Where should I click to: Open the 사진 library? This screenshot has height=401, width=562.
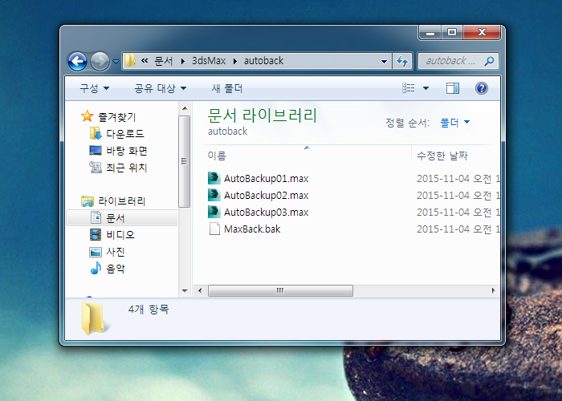pos(116,252)
